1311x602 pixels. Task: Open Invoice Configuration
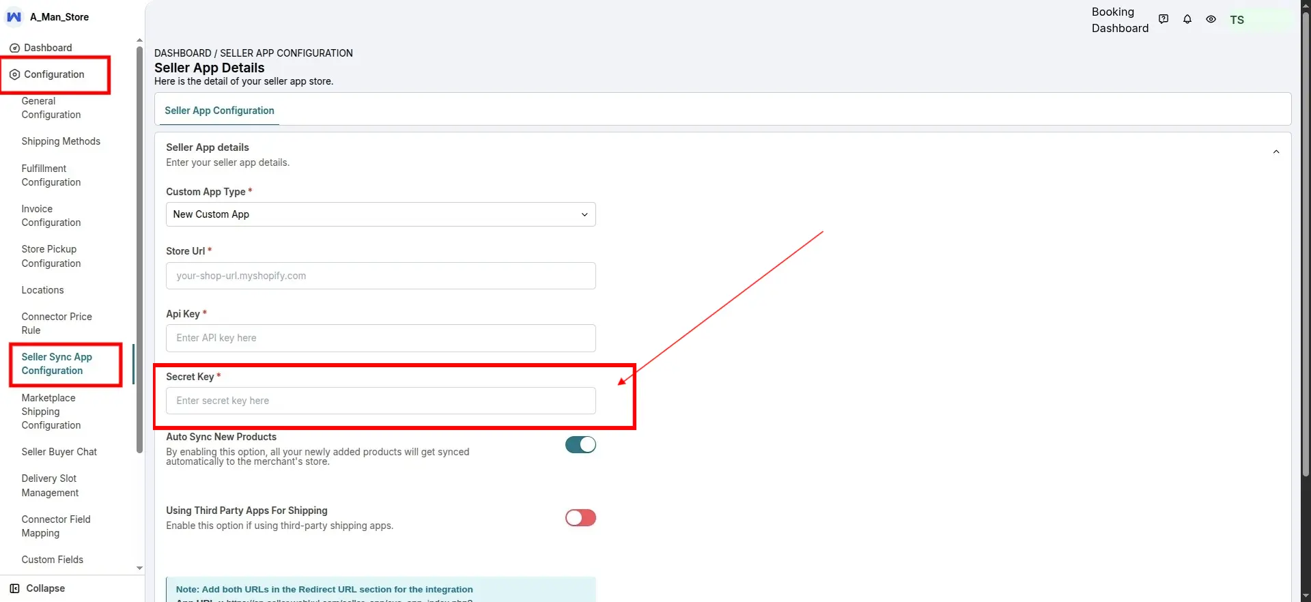(51, 216)
